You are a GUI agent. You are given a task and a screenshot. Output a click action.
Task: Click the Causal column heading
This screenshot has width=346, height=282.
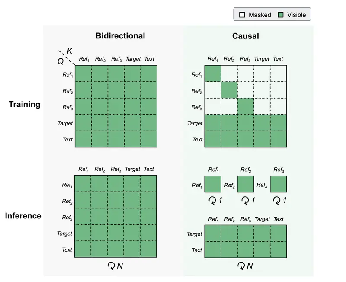click(x=245, y=36)
